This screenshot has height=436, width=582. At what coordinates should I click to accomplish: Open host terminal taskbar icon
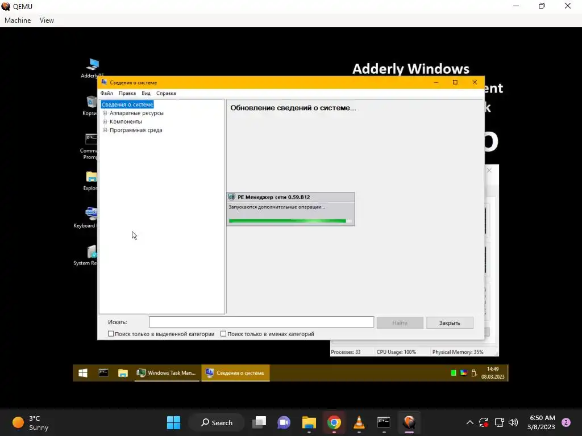(x=384, y=422)
